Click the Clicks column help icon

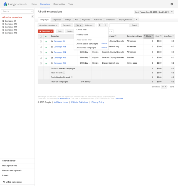click(x=152, y=36)
